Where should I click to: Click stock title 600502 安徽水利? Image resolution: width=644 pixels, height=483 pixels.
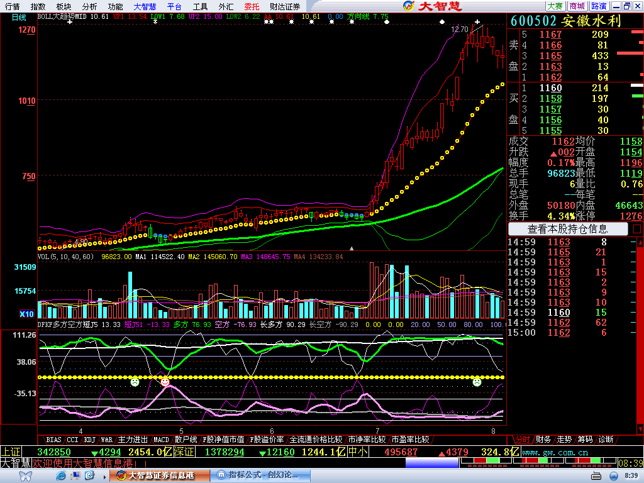pos(565,21)
